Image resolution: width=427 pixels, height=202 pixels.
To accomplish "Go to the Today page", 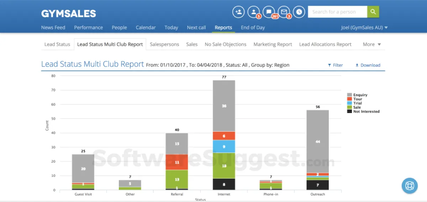I will click(171, 27).
